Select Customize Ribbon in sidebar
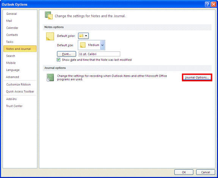Viewport: 218px width, 178px height. (18, 85)
